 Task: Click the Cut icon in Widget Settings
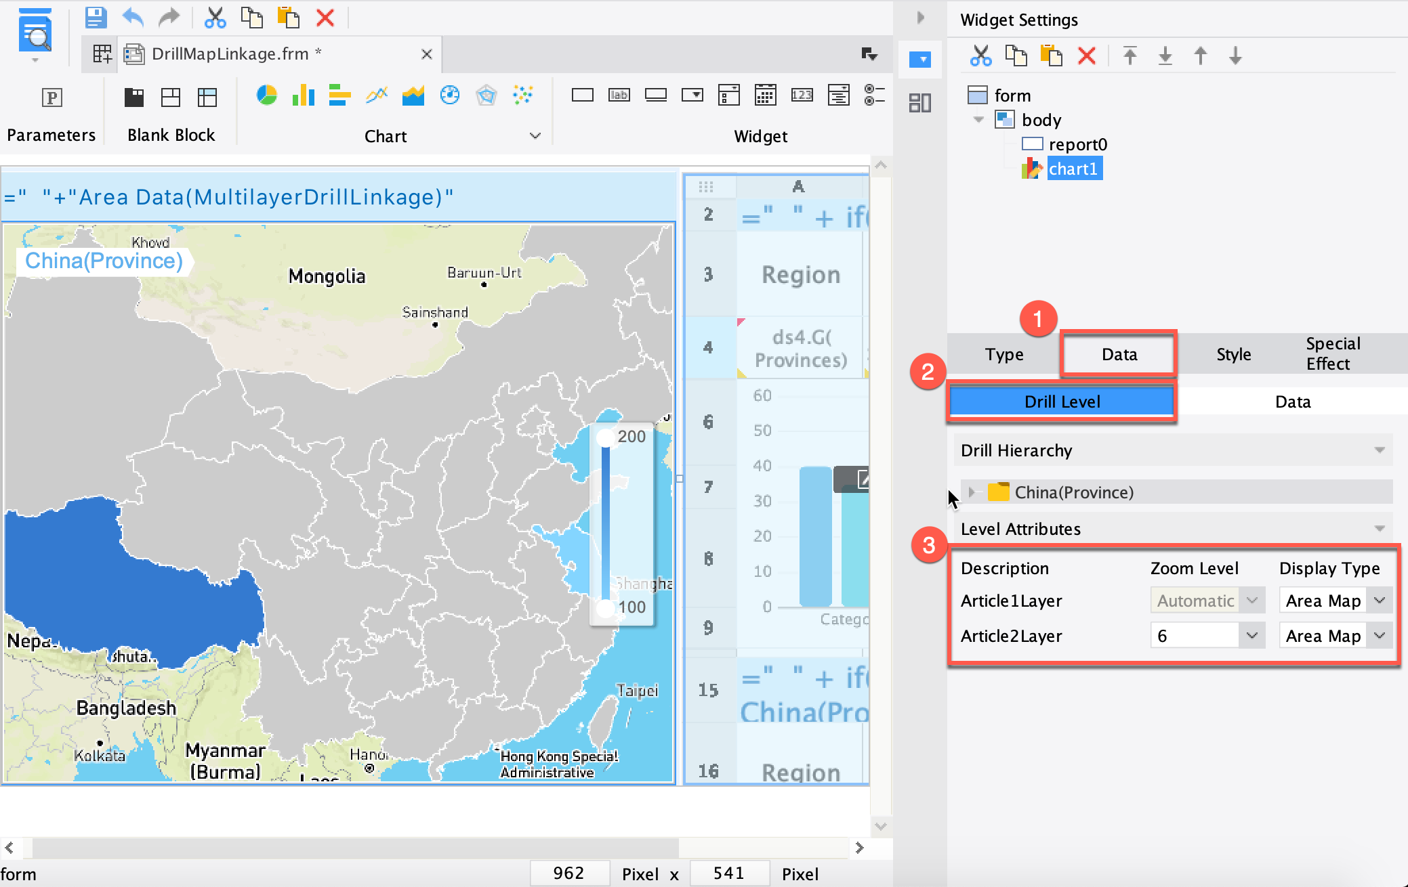(981, 56)
